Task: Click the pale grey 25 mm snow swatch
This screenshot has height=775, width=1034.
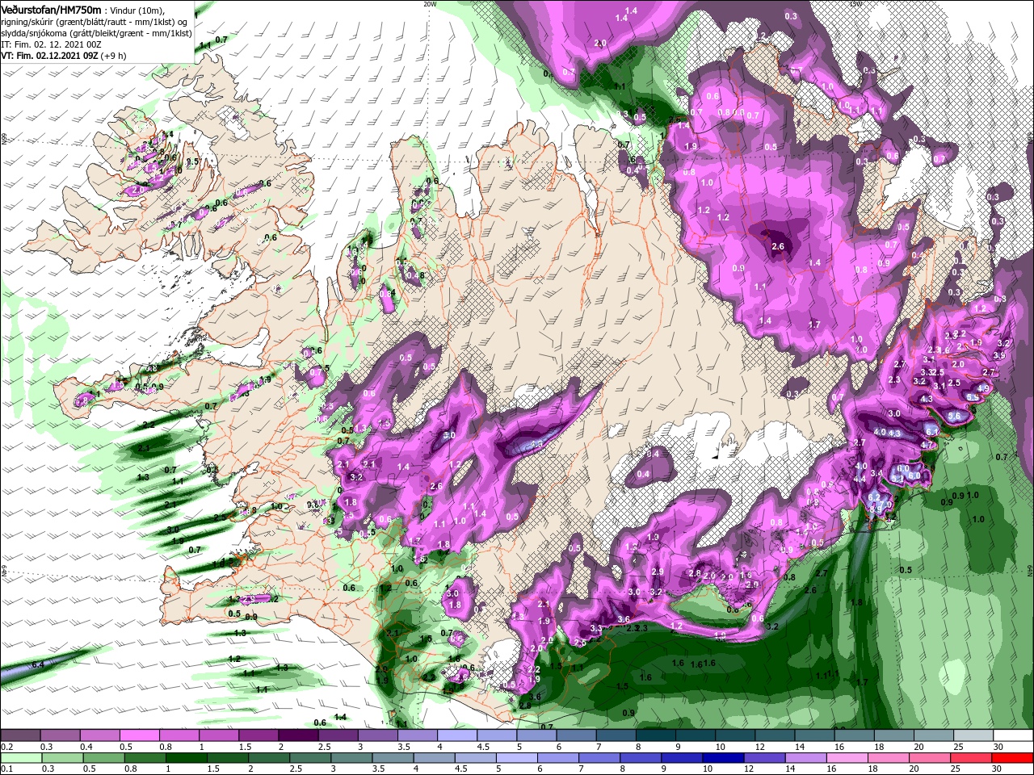Action: tap(973, 735)
